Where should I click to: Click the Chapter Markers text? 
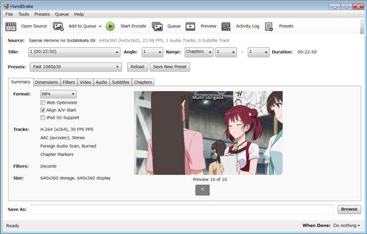pyautogui.click(x=57, y=155)
